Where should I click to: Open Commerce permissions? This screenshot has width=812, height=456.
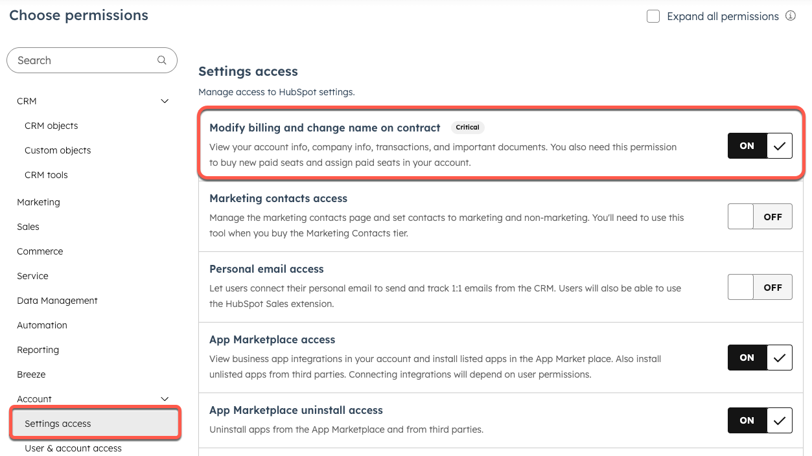click(40, 251)
